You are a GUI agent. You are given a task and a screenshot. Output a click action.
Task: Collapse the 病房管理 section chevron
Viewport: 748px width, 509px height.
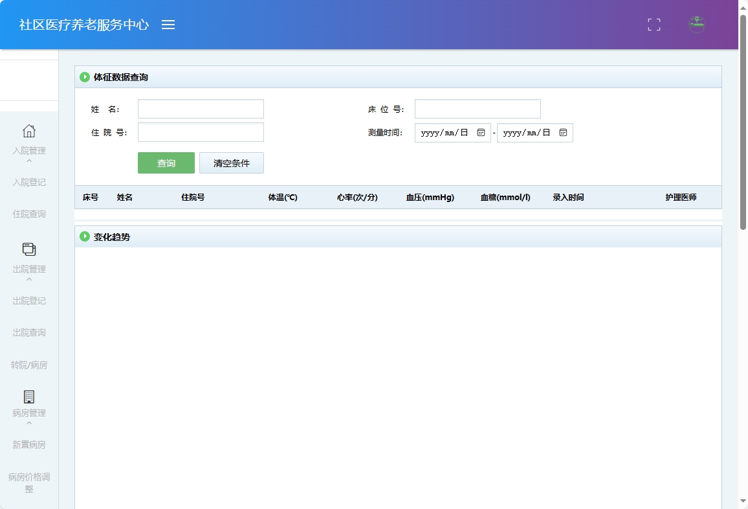click(x=29, y=424)
